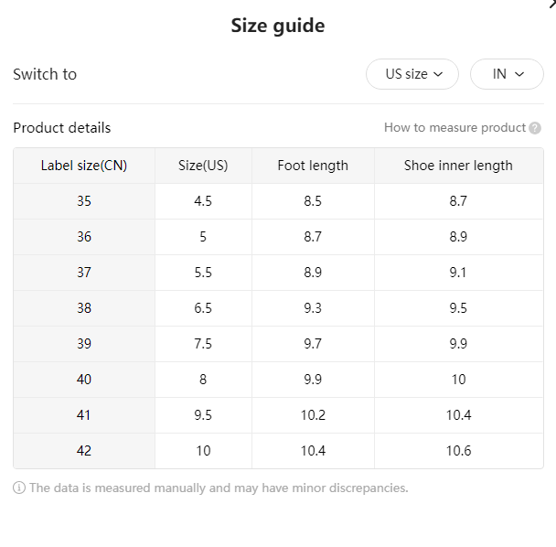Screen dimensions: 556x547
Task: Click the Size(US) column header
Action: 203,166
